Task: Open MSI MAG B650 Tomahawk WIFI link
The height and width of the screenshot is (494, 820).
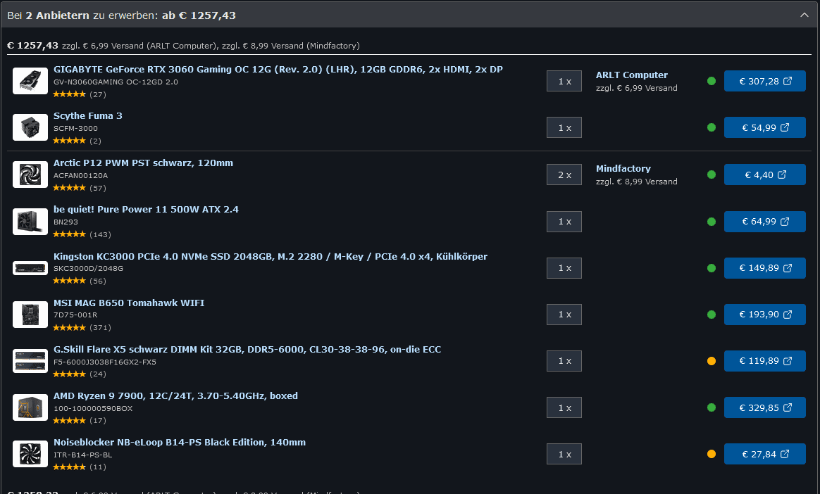Action: click(x=129, y=303)
